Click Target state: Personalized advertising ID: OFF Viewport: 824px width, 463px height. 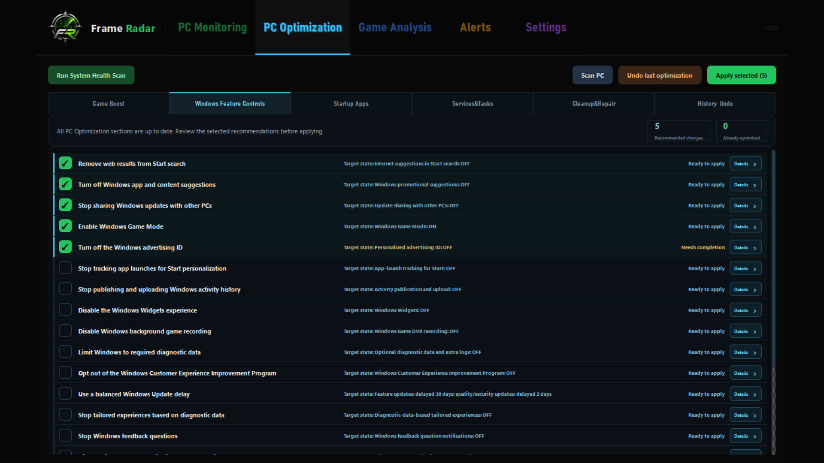tap(398, 247)
